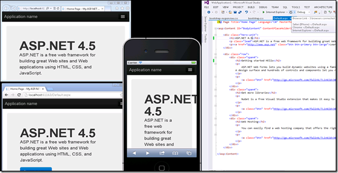Navigate forward in Visual Studio toolbar
Image resolution: width=338 pixels, height=173 pixels.
pyautogui.click(x=216, y=12)
